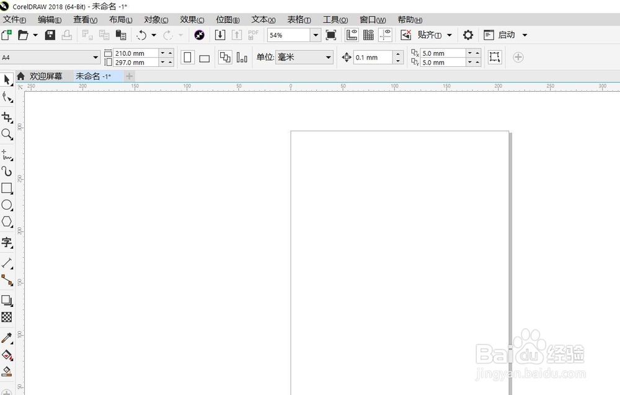Image resolution: width=620 pixels, height=395 pixels.
Task: Open the zoom level dropdown
Action: [x=315, y=35]
